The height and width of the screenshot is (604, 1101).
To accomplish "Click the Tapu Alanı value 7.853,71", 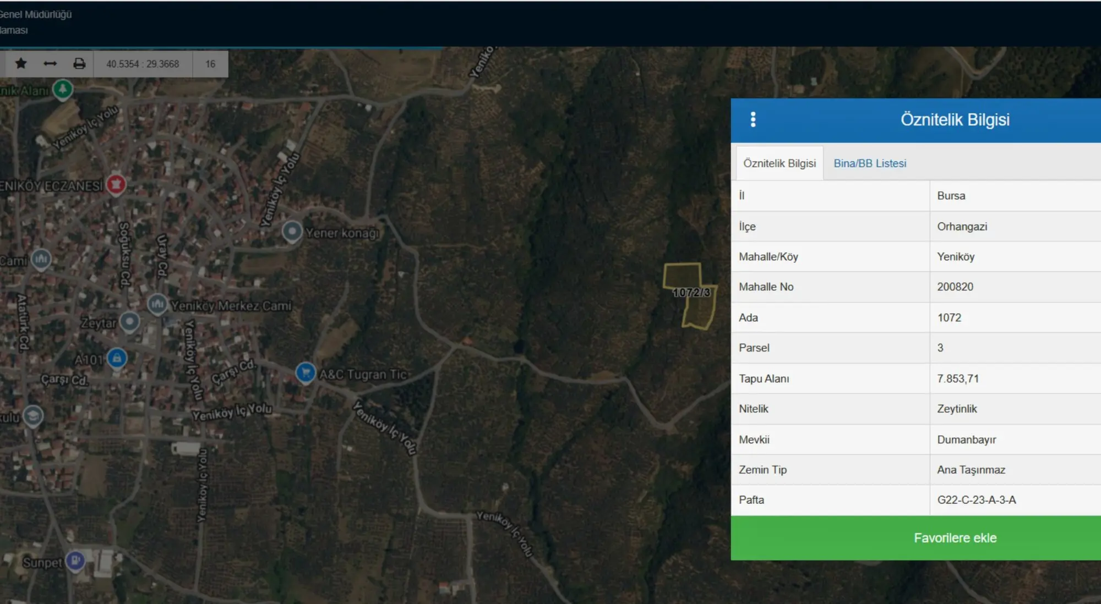I will coord(958,378).
